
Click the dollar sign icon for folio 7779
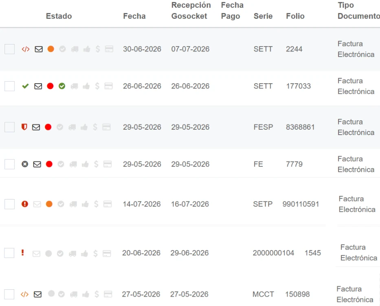coord(96,164)
